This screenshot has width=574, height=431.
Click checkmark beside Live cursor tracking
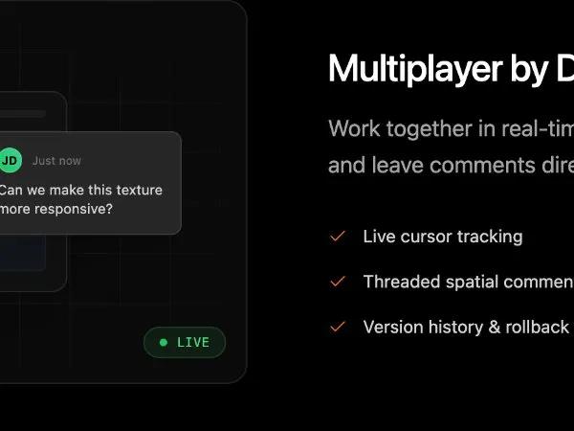pyautogui.click(x=337, y=237)
